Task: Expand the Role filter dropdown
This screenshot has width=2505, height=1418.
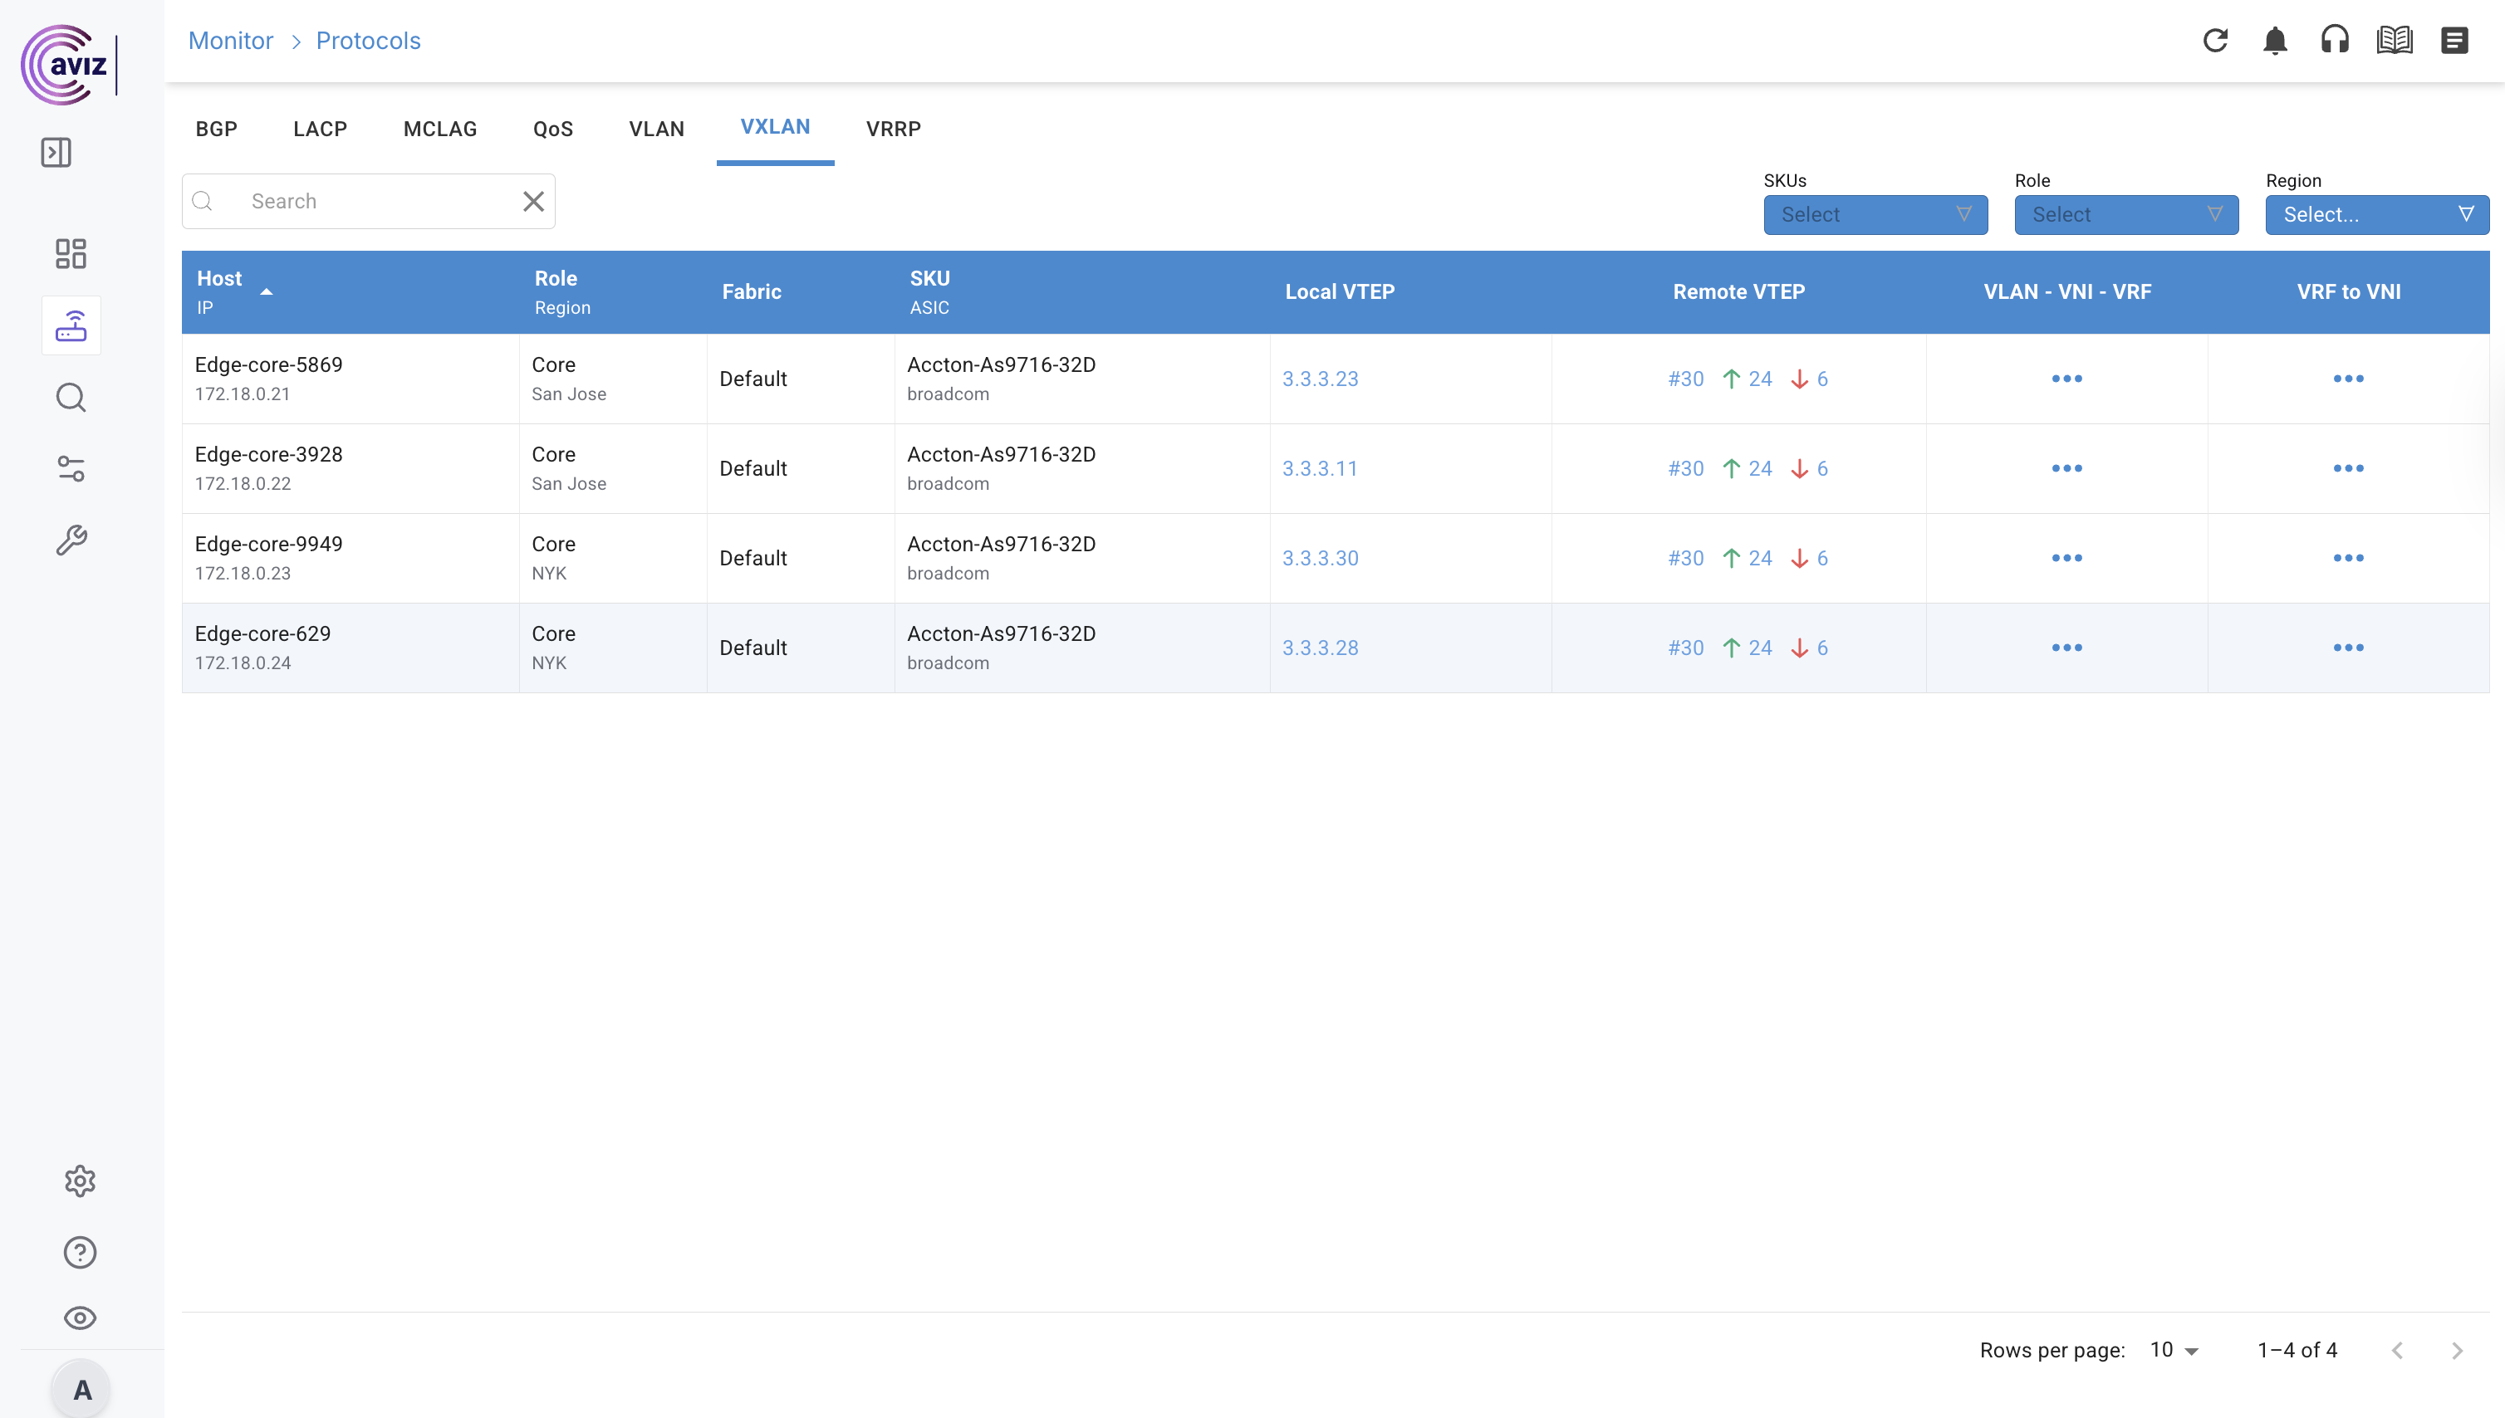Action: point(2125,214)
